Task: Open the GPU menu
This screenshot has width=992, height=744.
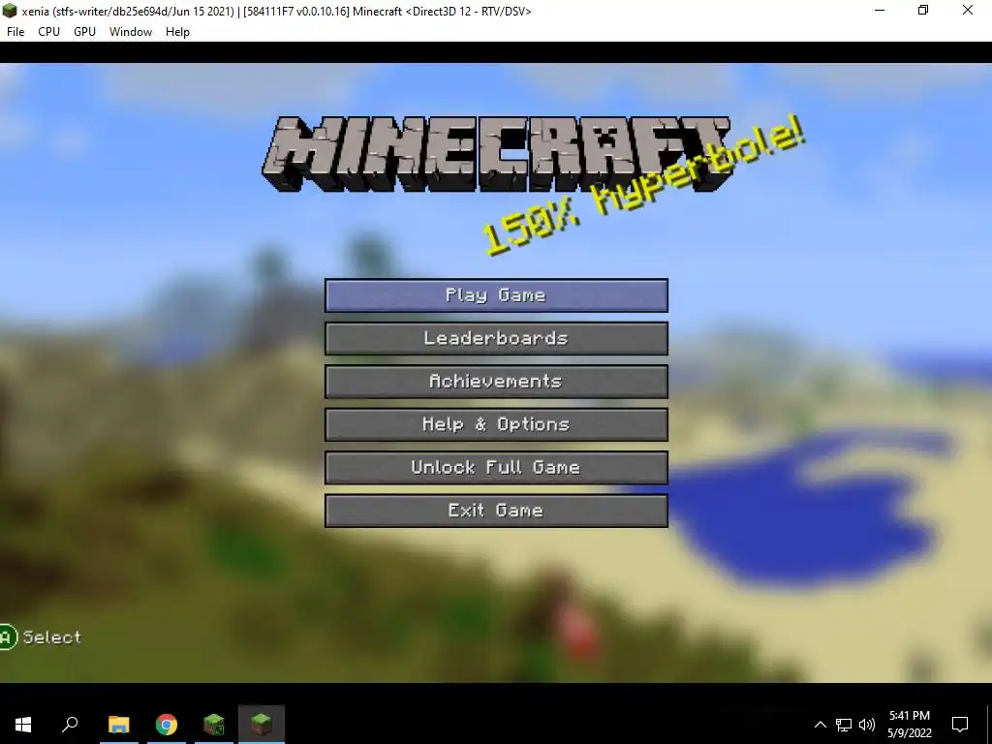Action: coord(84,32)
